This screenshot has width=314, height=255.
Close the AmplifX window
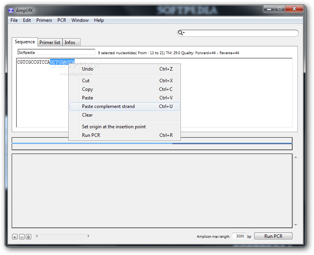(294, 9)
